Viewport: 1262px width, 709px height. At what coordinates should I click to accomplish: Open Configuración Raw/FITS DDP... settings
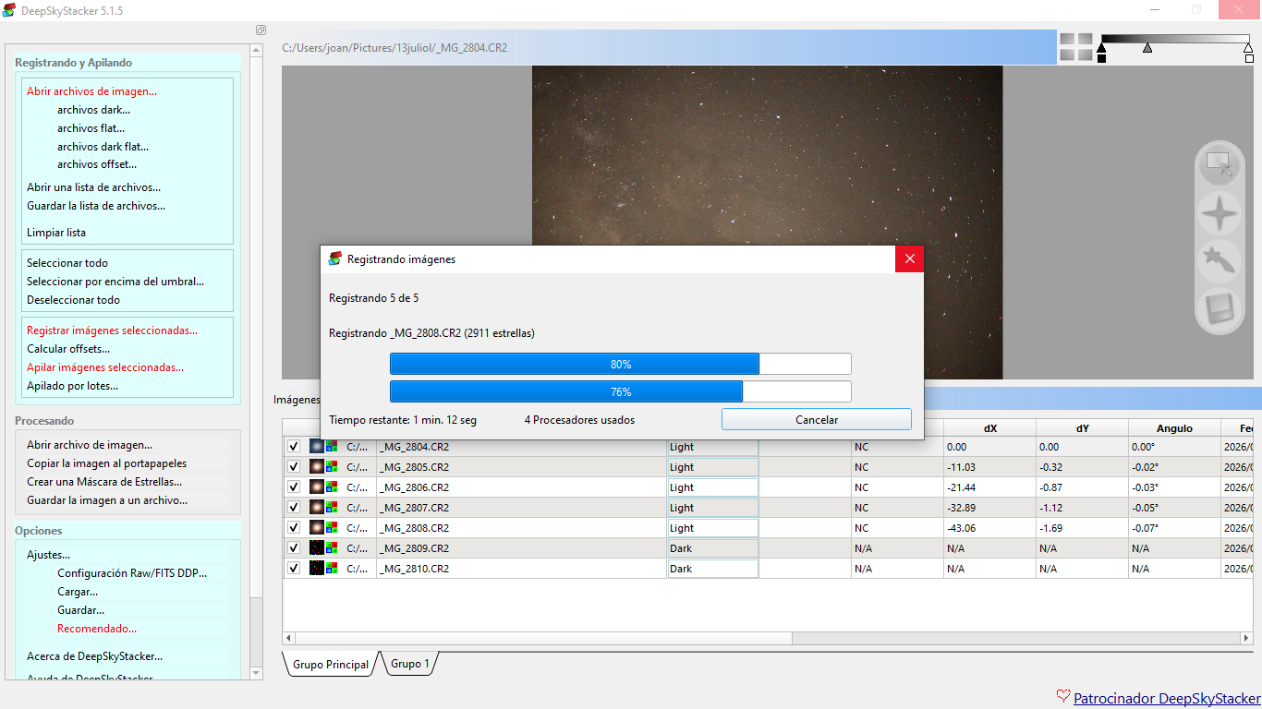132,573
